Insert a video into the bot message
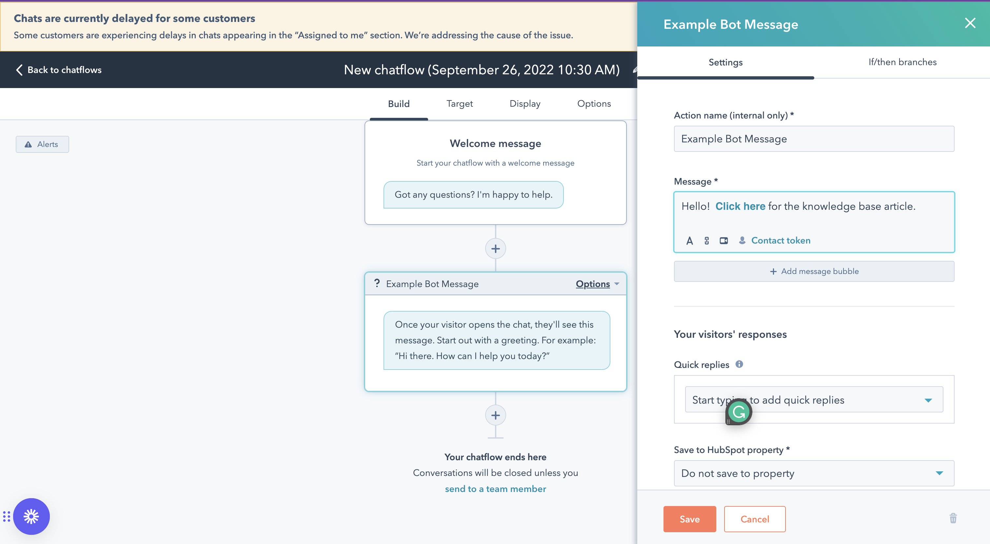 click(x=724, y=241)
